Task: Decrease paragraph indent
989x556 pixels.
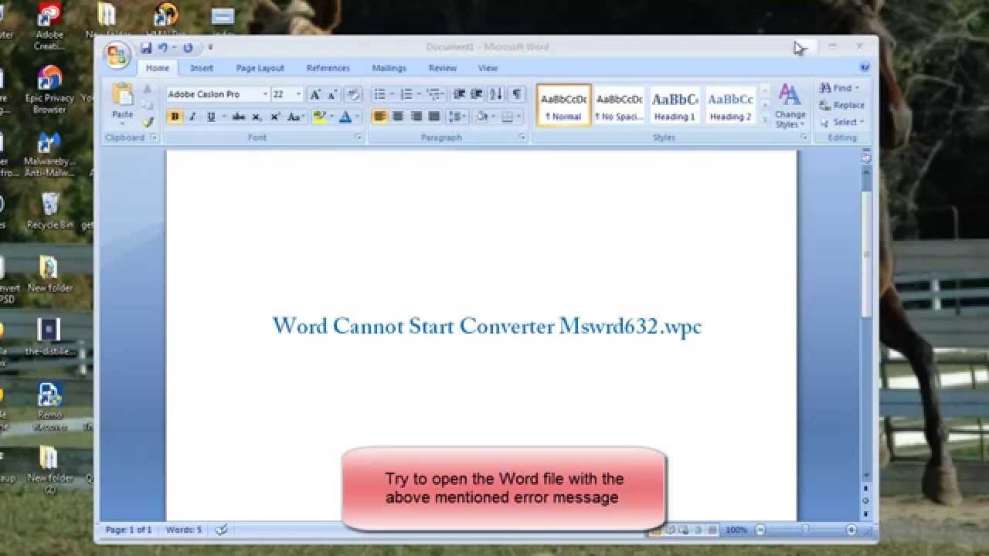Action: coord(459,94)
